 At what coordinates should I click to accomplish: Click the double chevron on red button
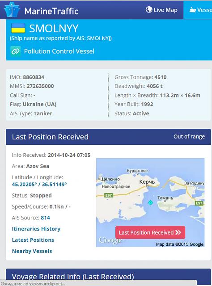point(178,232)
